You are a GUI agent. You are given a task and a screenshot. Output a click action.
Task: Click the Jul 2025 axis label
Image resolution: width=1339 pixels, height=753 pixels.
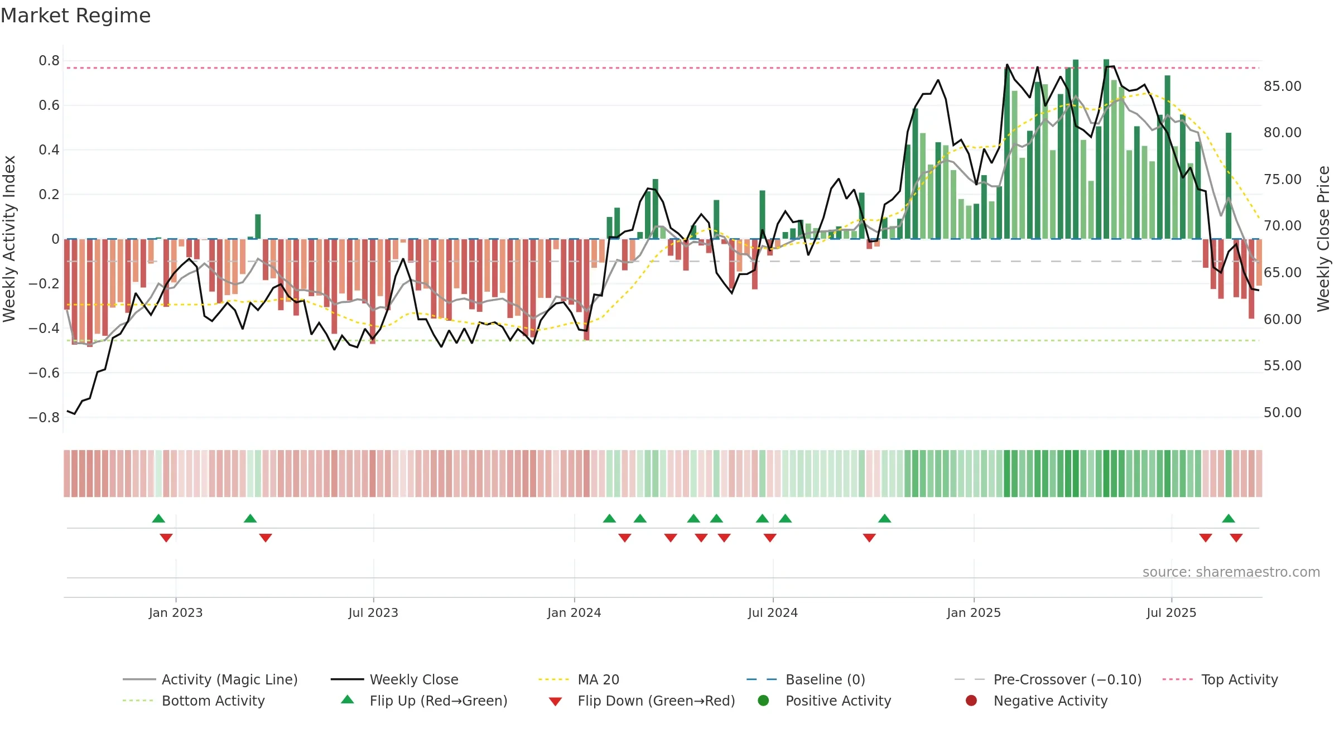(x=1172, y=612)
